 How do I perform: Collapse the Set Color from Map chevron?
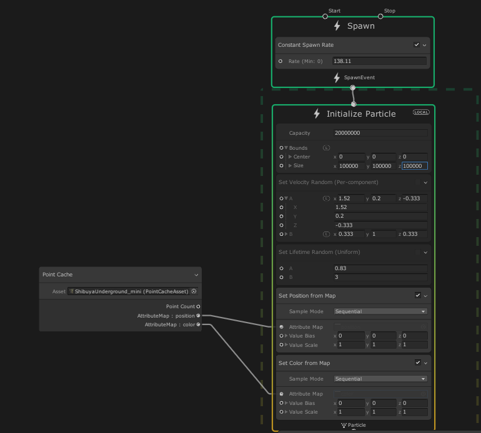[x=426, y=363]
